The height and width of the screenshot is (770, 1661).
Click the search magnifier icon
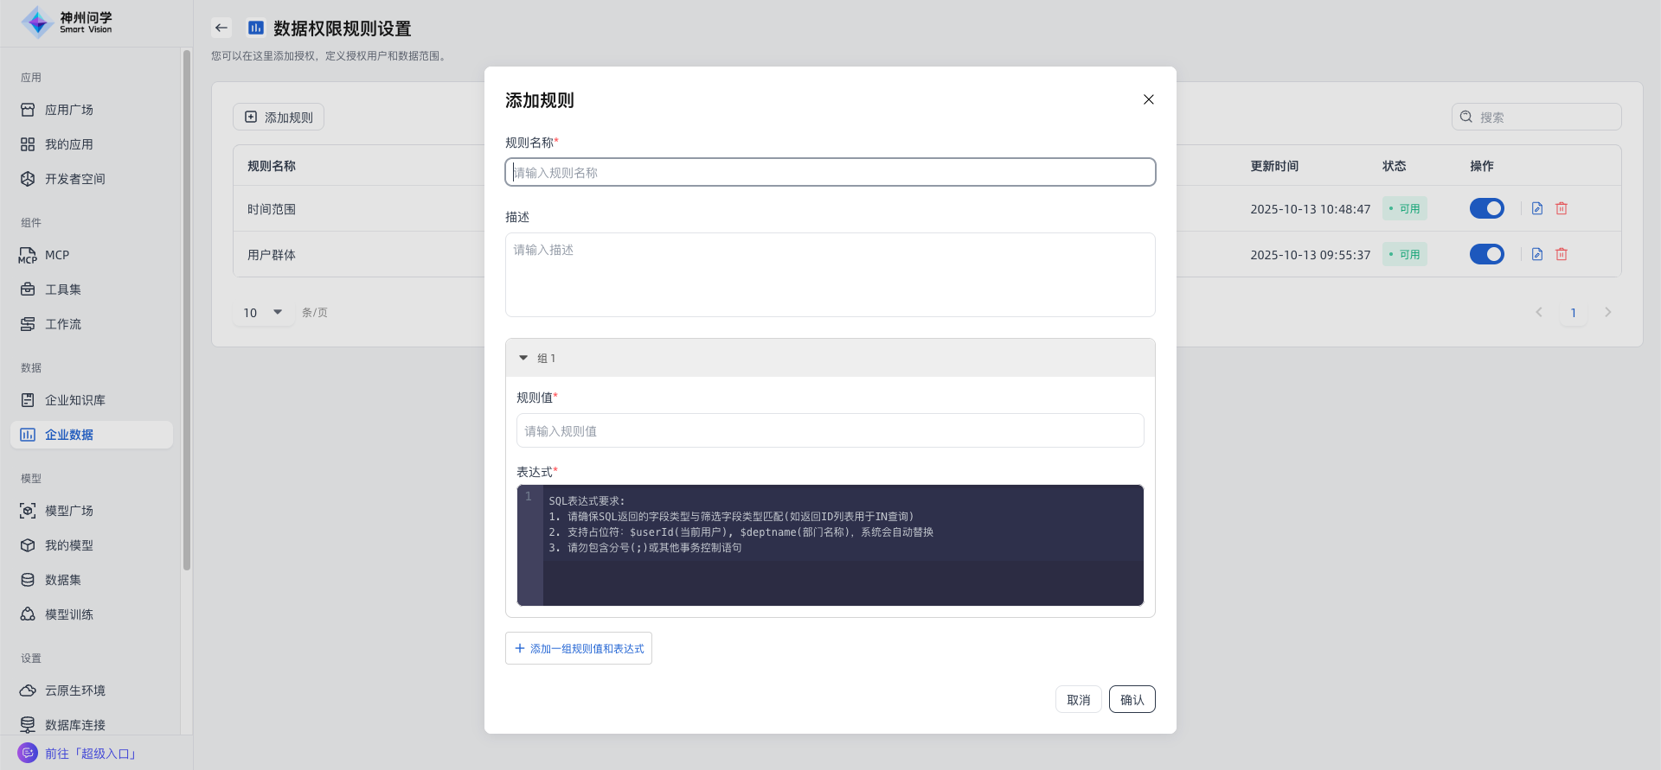coord(1466,117)
